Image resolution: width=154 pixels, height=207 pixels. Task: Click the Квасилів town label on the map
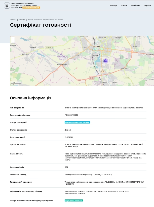coord(103,82)
